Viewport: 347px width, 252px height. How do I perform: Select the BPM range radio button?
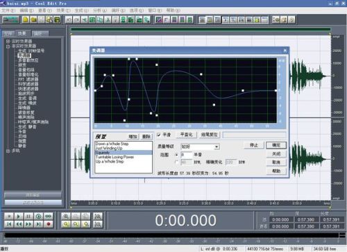coord(177,162)
